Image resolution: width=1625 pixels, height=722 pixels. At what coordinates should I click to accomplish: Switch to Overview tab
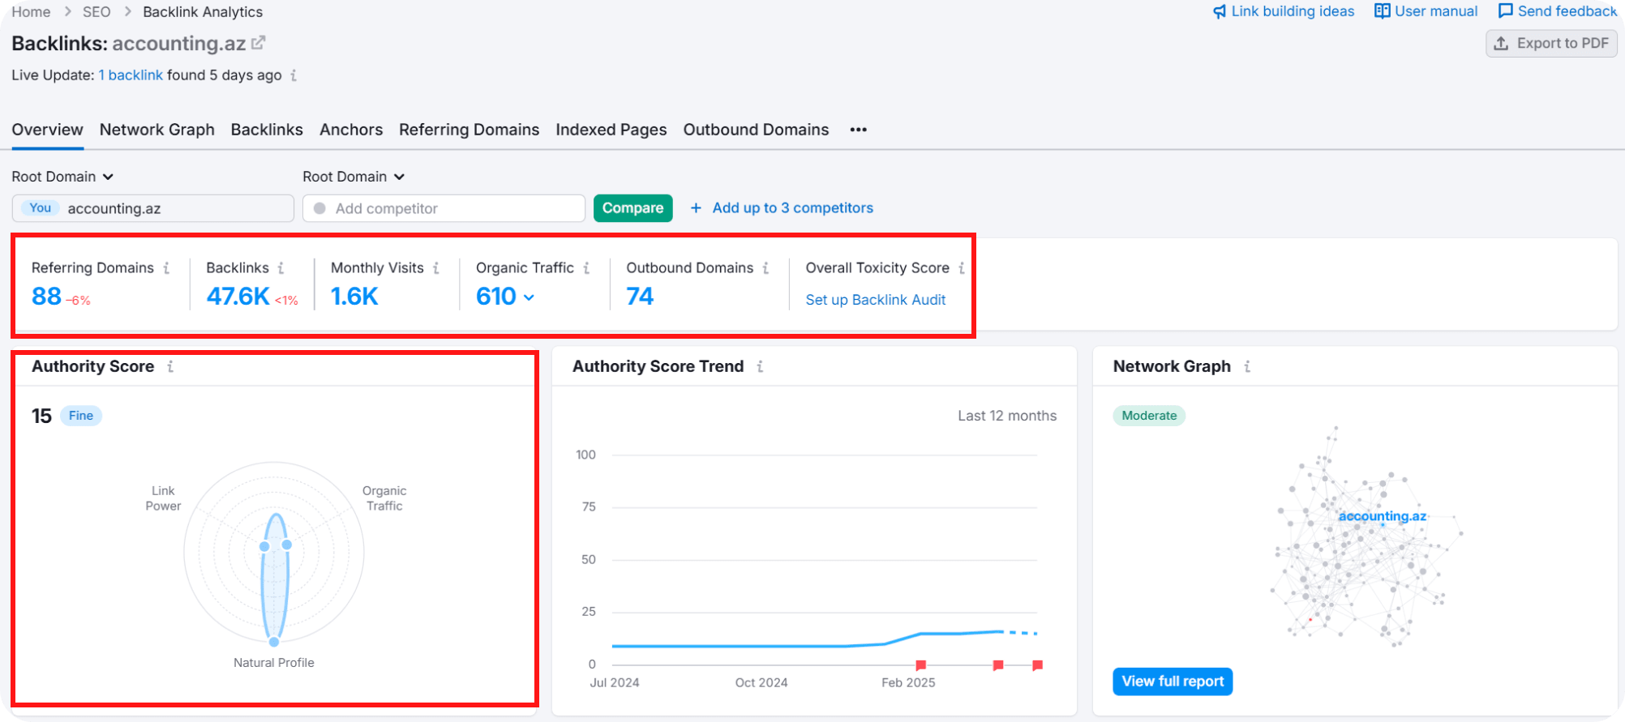pos(47,130)
